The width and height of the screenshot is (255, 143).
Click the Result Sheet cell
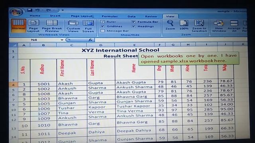click(x=121, y=56)
